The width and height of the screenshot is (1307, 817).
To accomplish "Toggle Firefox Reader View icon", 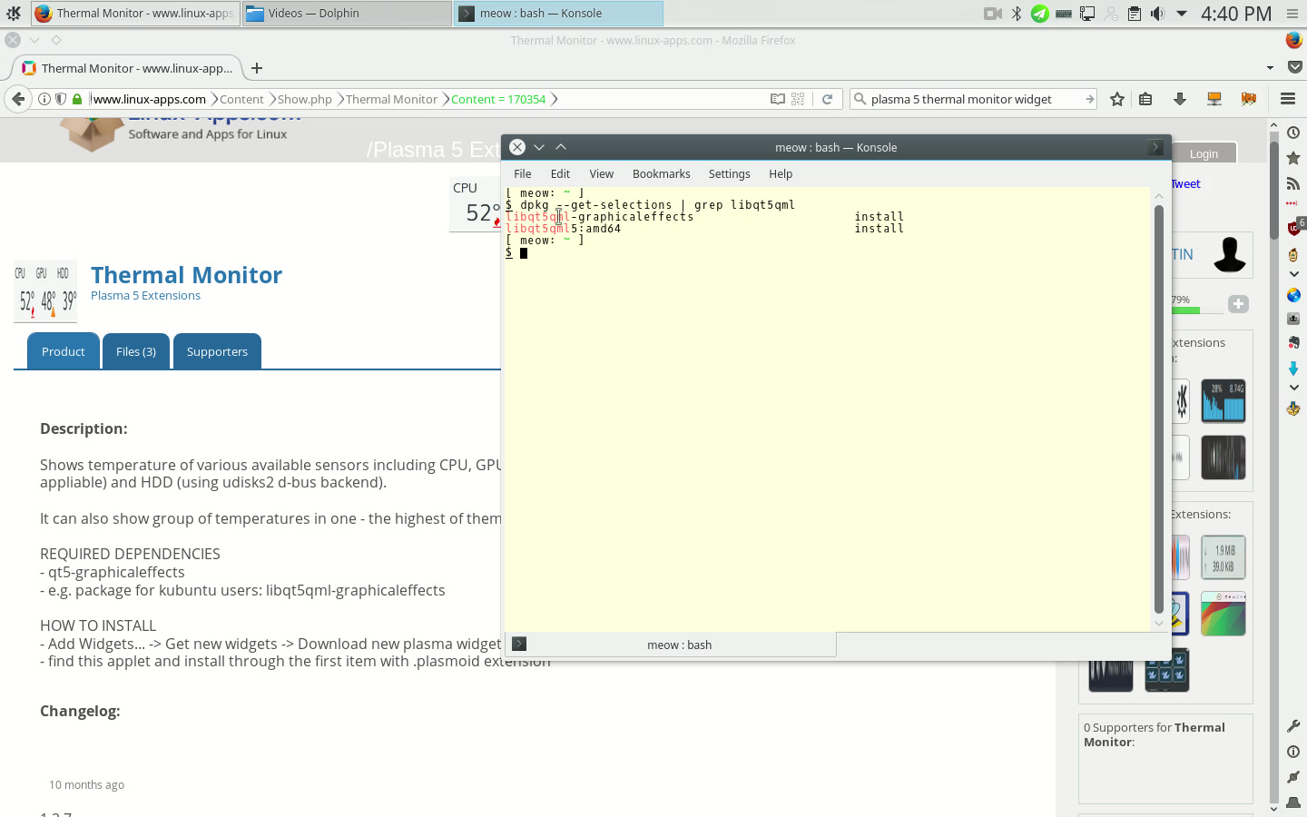I will coord(778,99).
